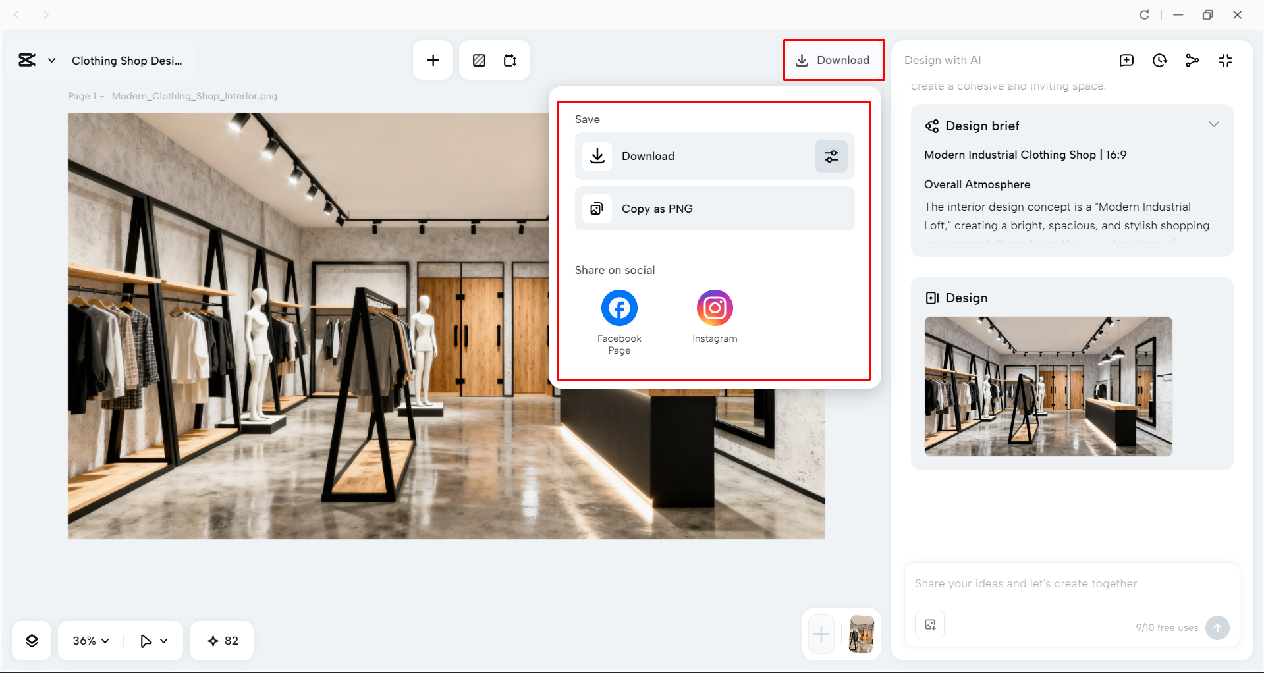
Task: Click the Modern_Clothing_Shop_Interior.png page label
Action: pyautogui.click(x=194, y=96)
